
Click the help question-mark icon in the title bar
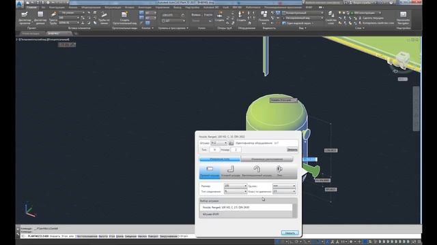point(391,3)
